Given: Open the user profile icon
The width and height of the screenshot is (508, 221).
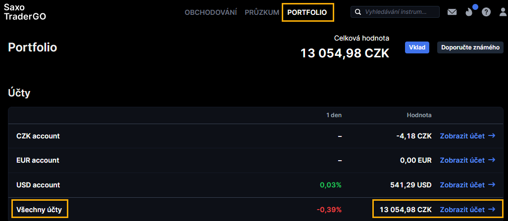Looking at the screenshot, I should (x=503, y=12).
